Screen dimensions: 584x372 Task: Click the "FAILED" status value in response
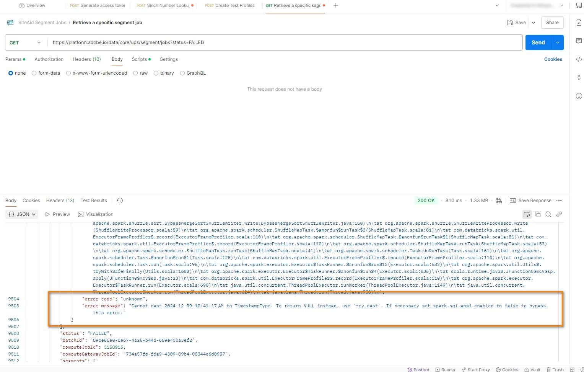pos(98,333)
